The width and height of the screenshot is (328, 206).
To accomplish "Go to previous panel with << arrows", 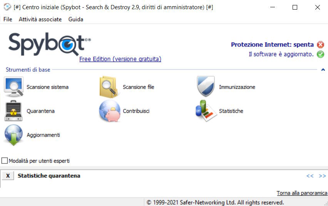I will (x=310, y=176).
